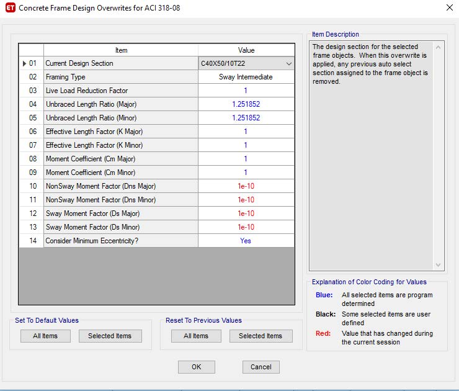
Task: Select Consider Minimum Eccentricity value Yes
Action: coord(246,241)
